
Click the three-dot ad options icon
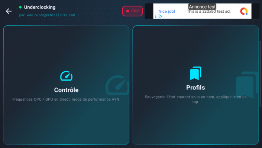click(x=156, y=16)
